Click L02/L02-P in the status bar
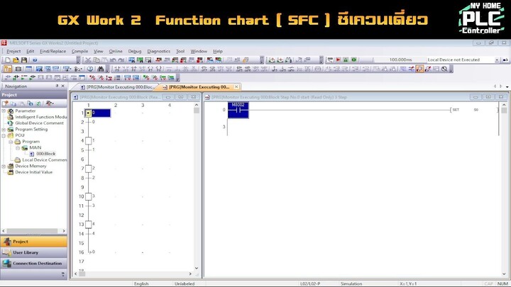The image size is (511, 287). tap(310, 283)
